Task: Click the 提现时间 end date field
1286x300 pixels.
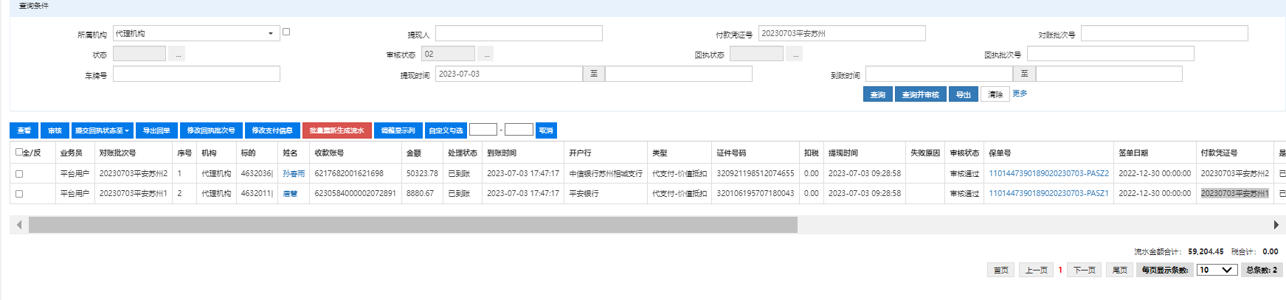Action: 679,74
